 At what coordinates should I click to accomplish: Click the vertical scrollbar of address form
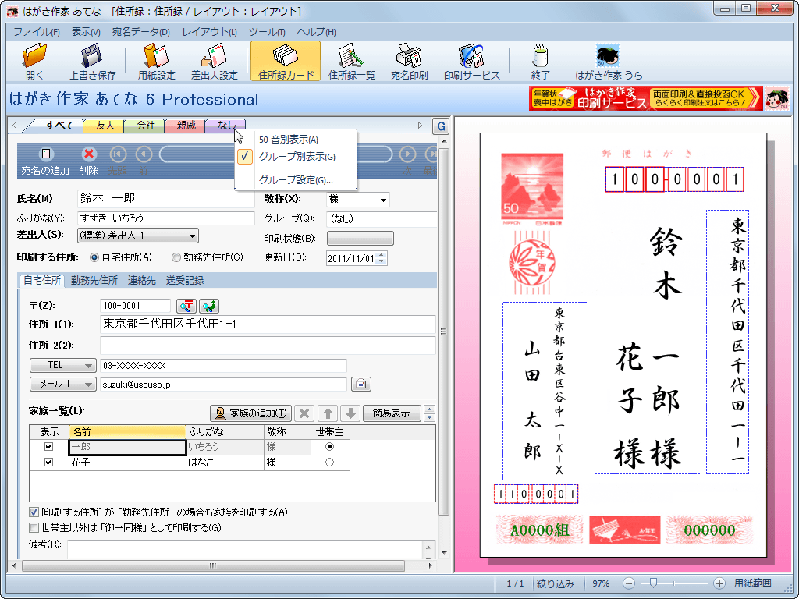[443, 331]
